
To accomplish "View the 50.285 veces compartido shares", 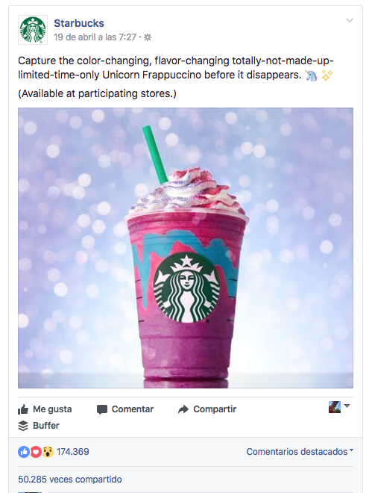I will pyautogui.click(x=70, y=479).
